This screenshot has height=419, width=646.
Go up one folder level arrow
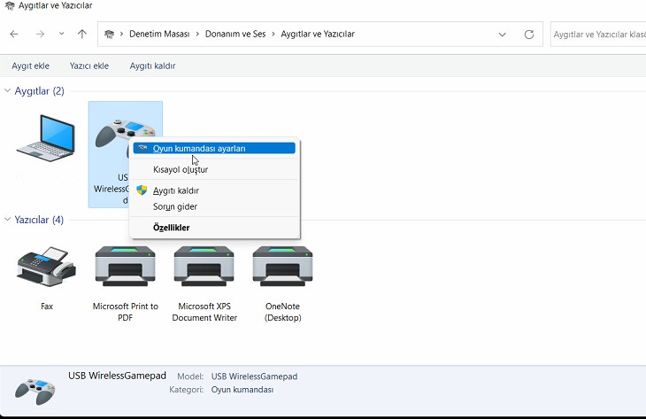82,35
